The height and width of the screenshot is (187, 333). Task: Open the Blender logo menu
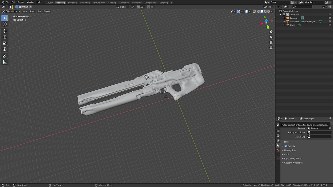pyautogui.click(x=3, y=2)
